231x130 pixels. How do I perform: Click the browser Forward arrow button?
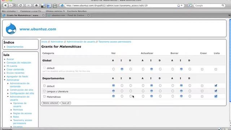click(x=10, y=5)
